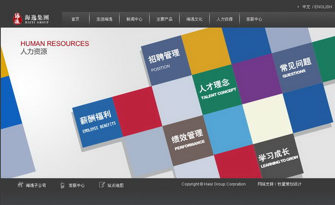Image resolution: width=335 pixels, height=205 pixels.
Task: Open the 海逸文化 navigation item
Action: point(194,19)
